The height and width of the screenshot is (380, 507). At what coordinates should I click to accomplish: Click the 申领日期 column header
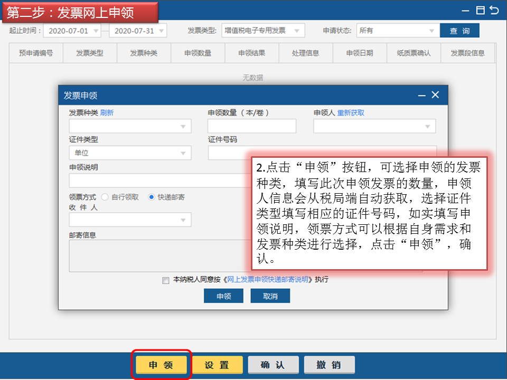pos(360,53)
